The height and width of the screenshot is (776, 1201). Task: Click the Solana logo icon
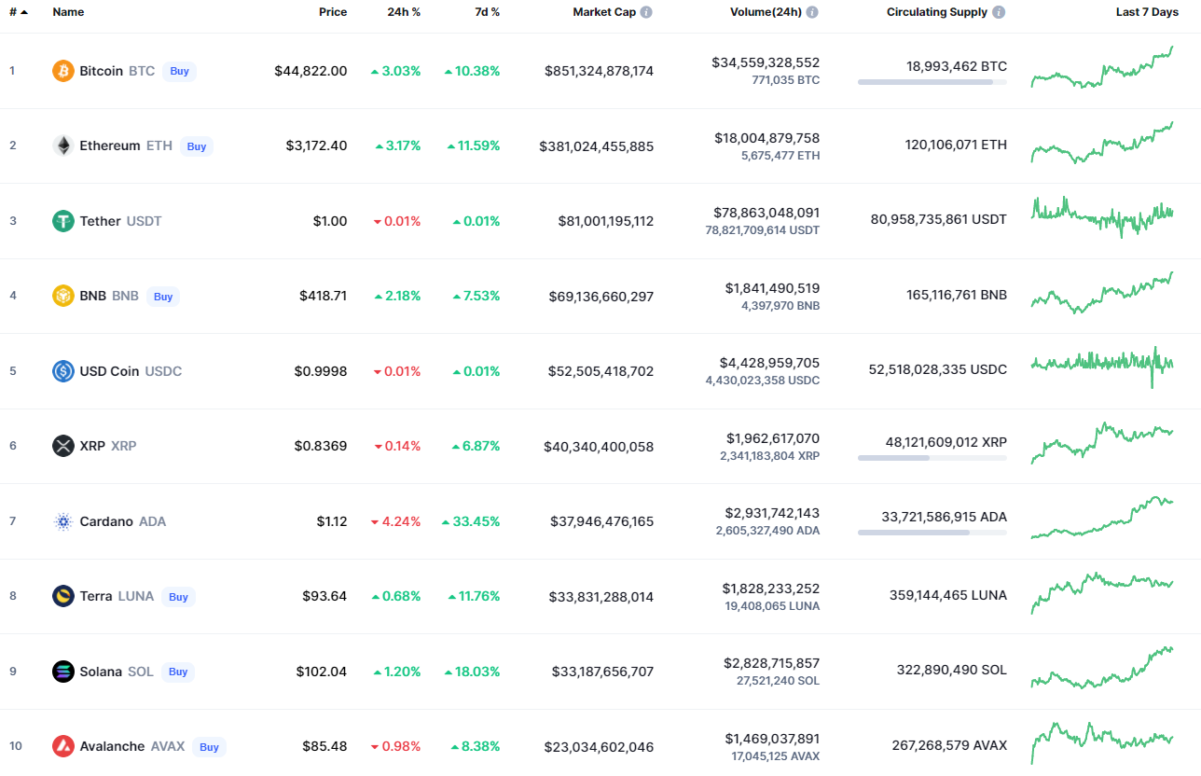(63, 672)
